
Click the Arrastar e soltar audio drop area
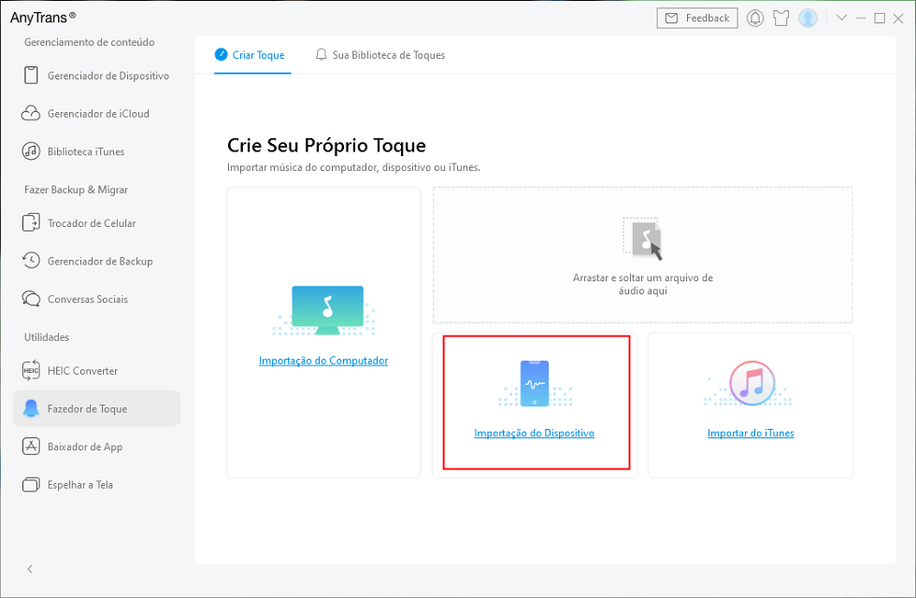click(x=643, y=254)
